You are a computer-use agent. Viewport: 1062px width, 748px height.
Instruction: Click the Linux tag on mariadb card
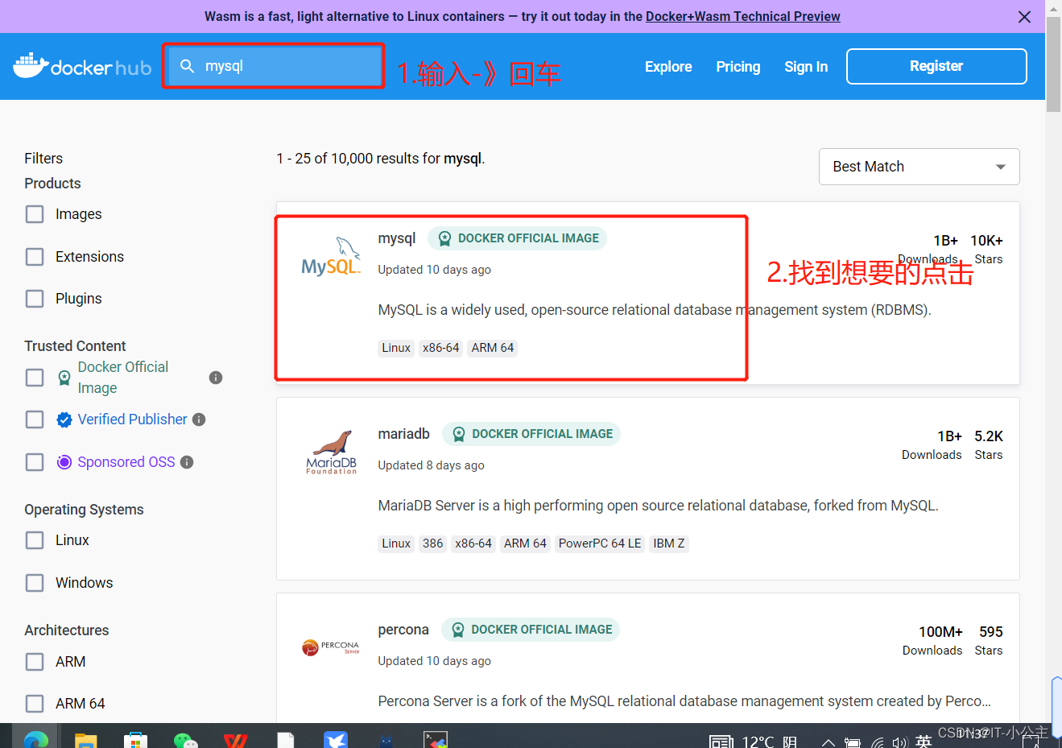pyautogui.click(x=396, y=543)
